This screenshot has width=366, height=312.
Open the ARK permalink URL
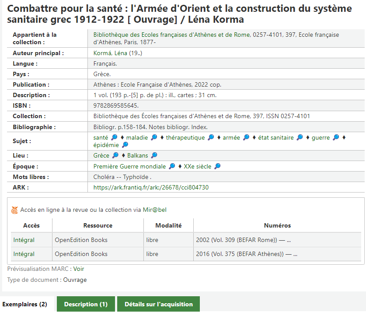coord(151,187)
